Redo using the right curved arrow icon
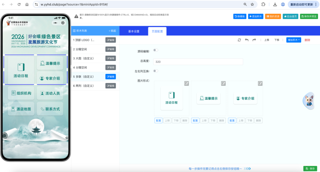 254,40
